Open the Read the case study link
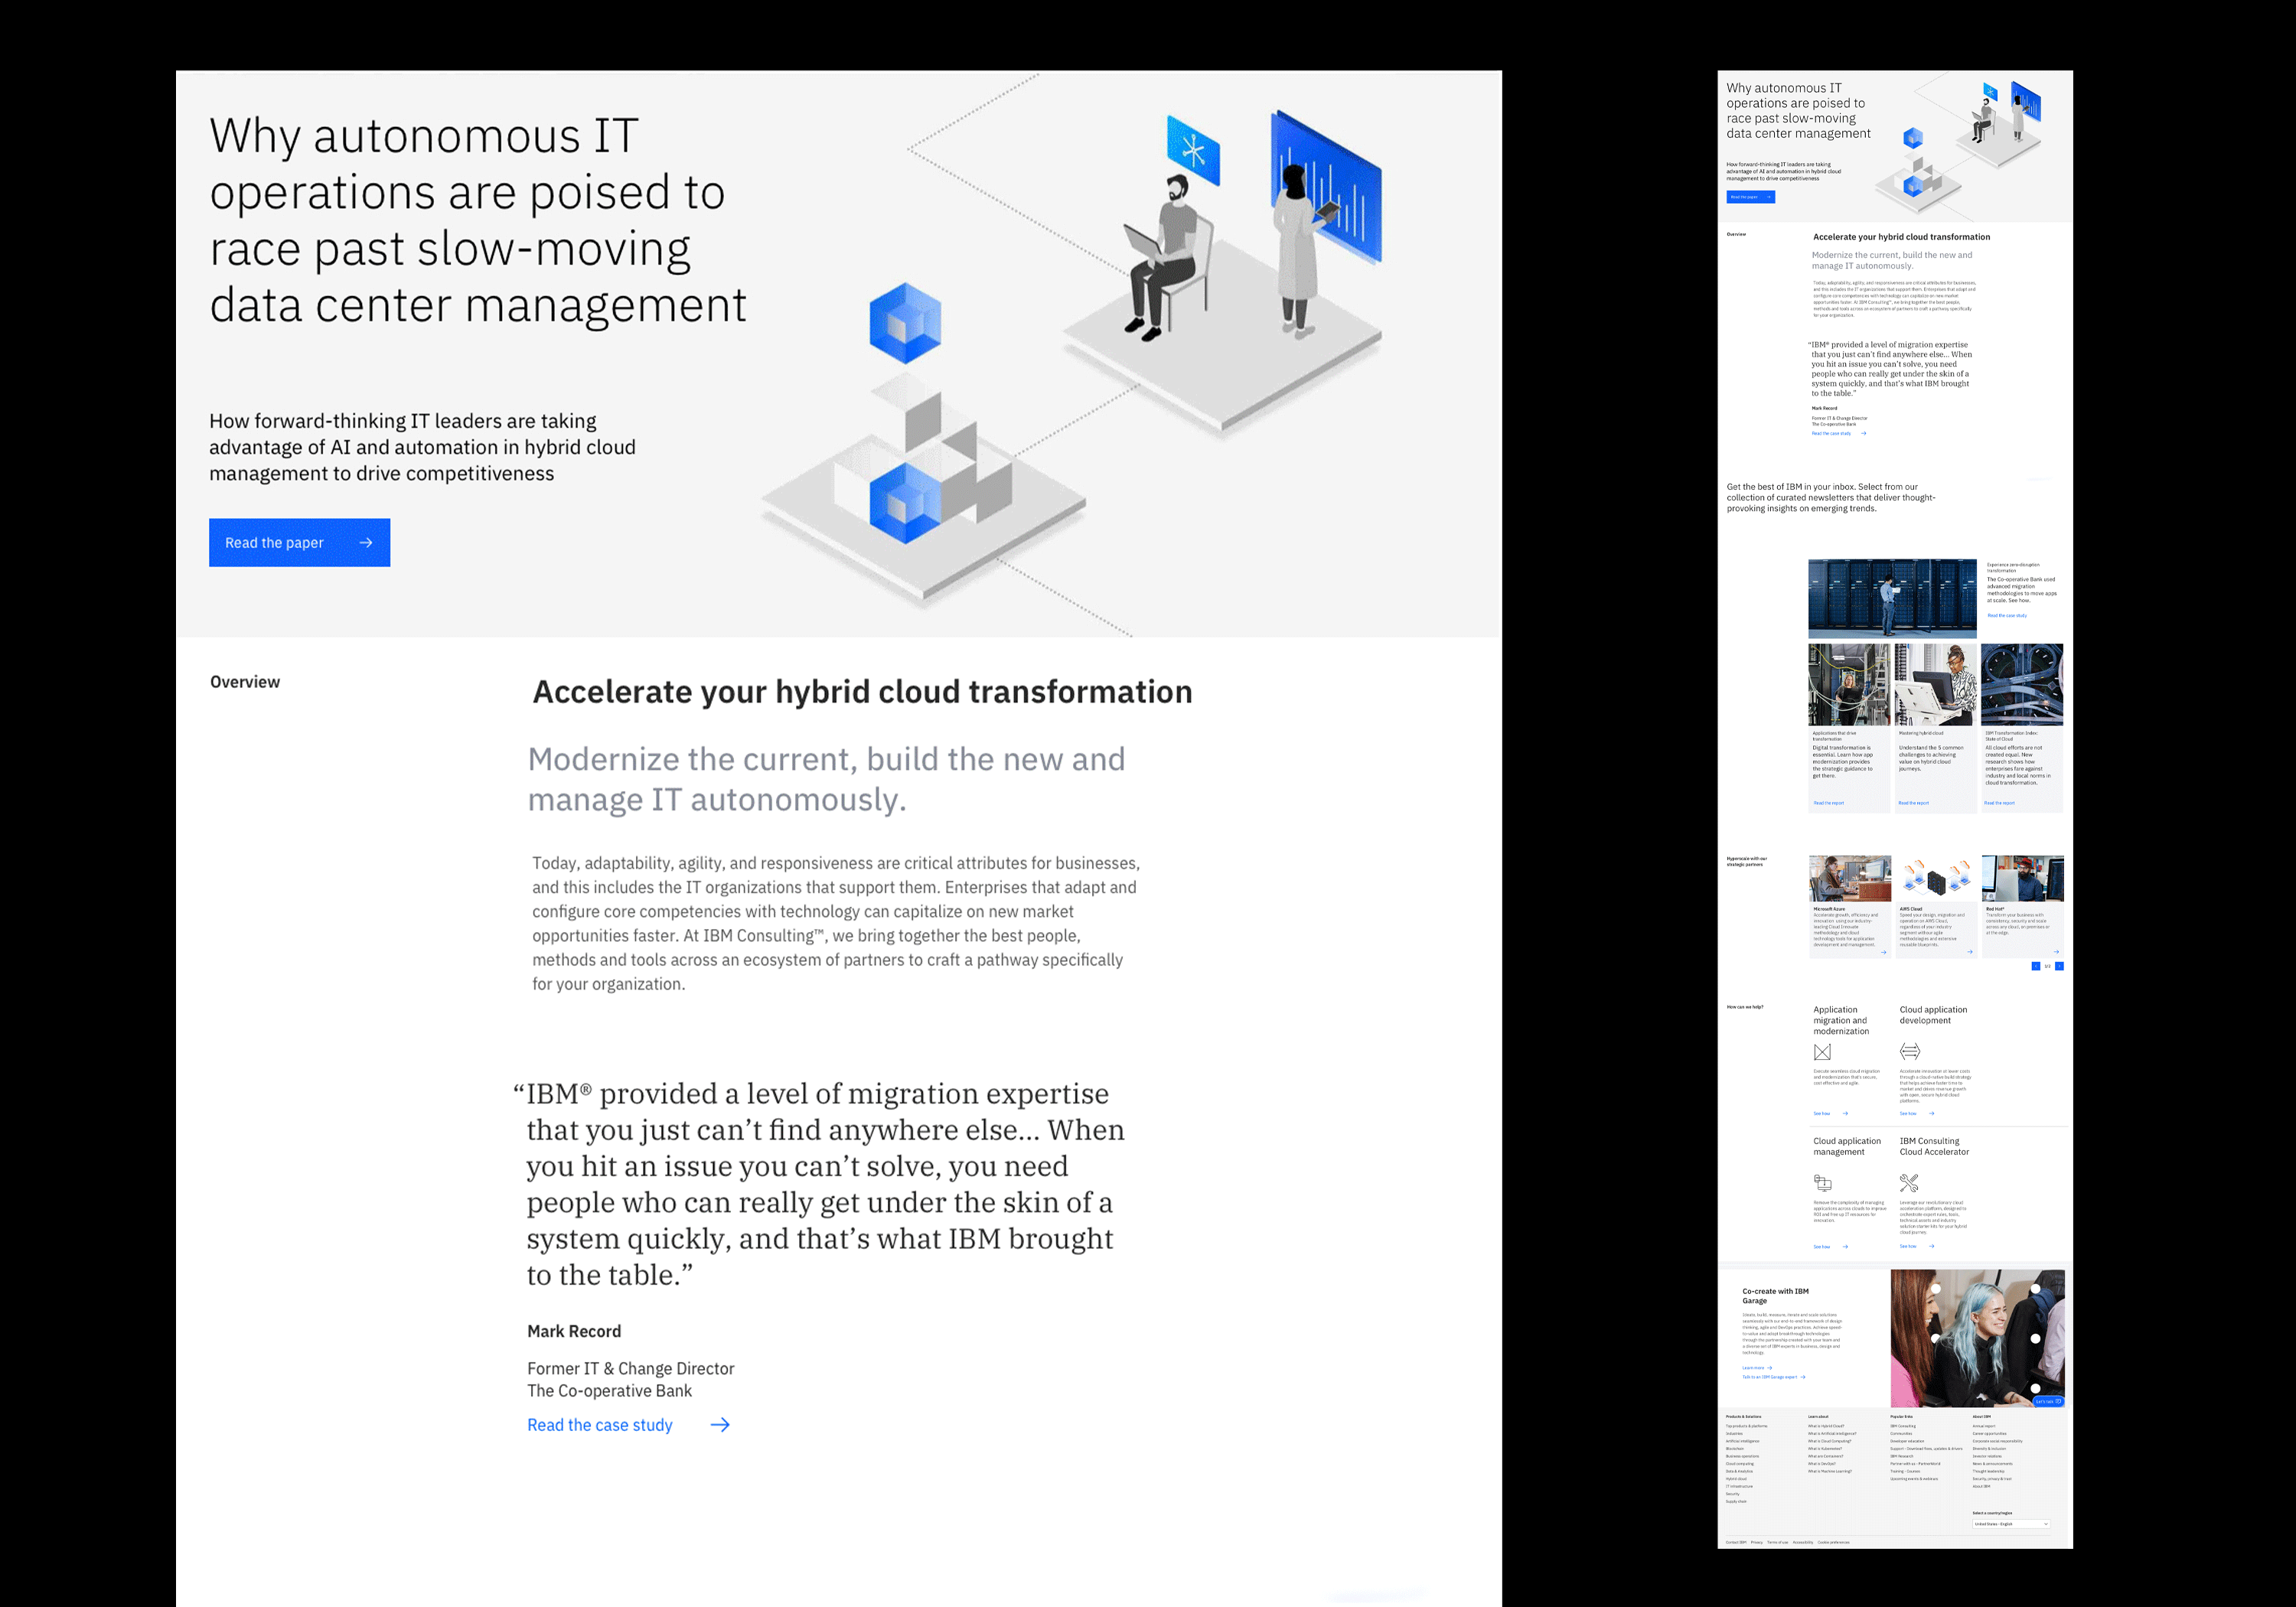 pos(600,1424)
